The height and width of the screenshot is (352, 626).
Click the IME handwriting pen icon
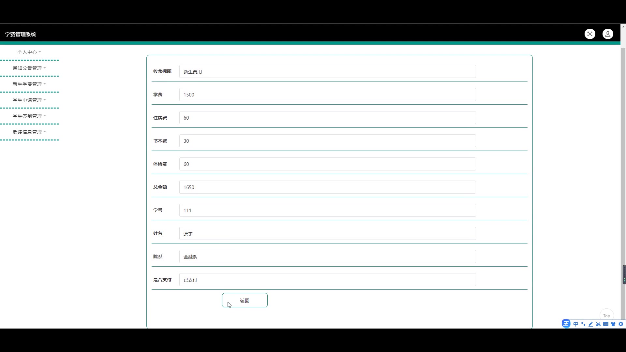click(591, 324)
